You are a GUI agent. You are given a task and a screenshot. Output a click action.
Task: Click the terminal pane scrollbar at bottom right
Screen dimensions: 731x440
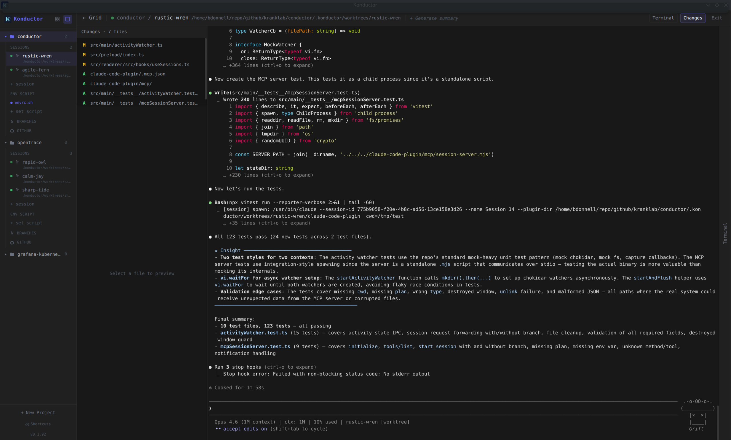(718, 423)
